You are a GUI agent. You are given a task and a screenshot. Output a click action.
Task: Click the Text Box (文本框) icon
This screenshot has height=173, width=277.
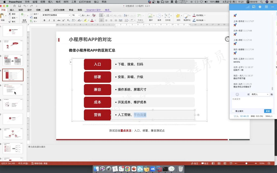click(167, 16)
